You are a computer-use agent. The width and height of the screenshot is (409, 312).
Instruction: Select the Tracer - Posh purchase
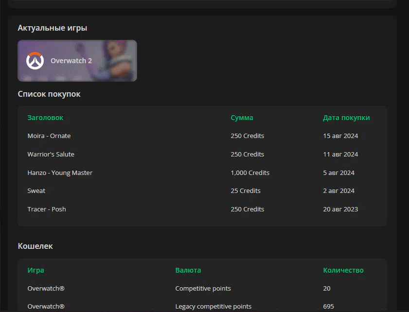(202, 209)
